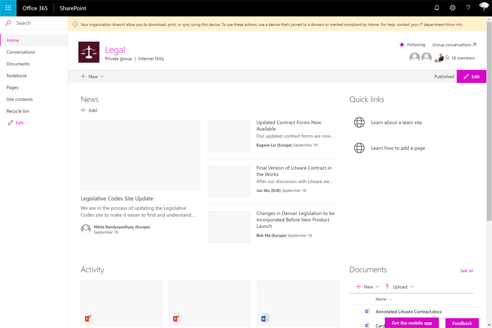The image size is (492, 328).
Task: Click the pink Edit page button
Action: pos(471,76)
